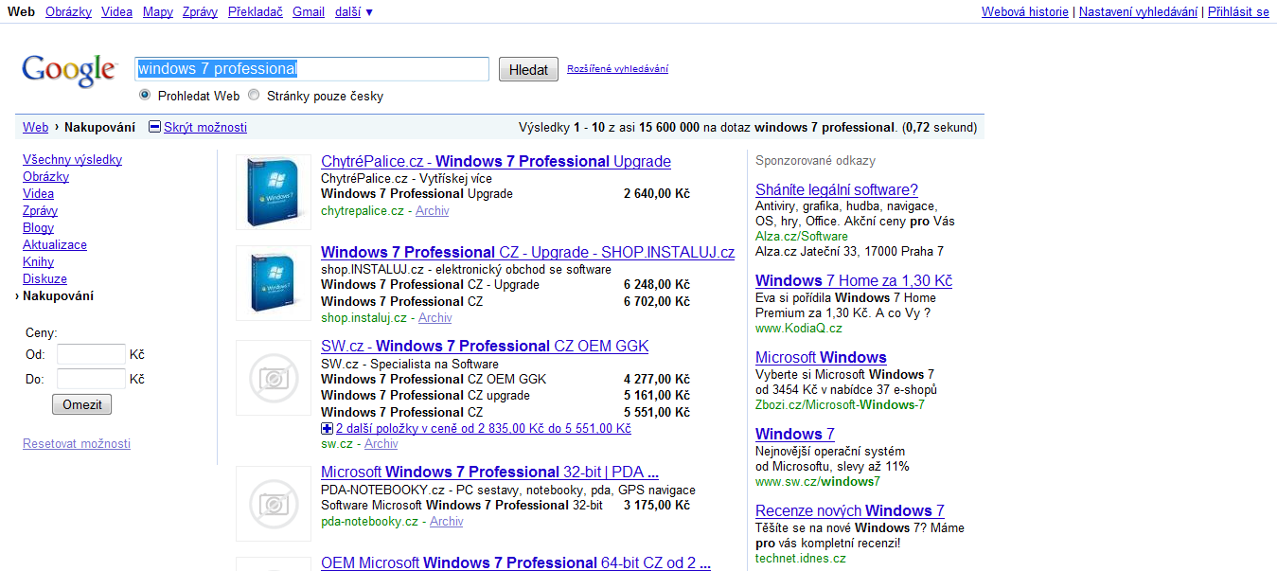Click Přihlásit se link
Viewport: 1277px width, 571px height.
(1238, 12)
